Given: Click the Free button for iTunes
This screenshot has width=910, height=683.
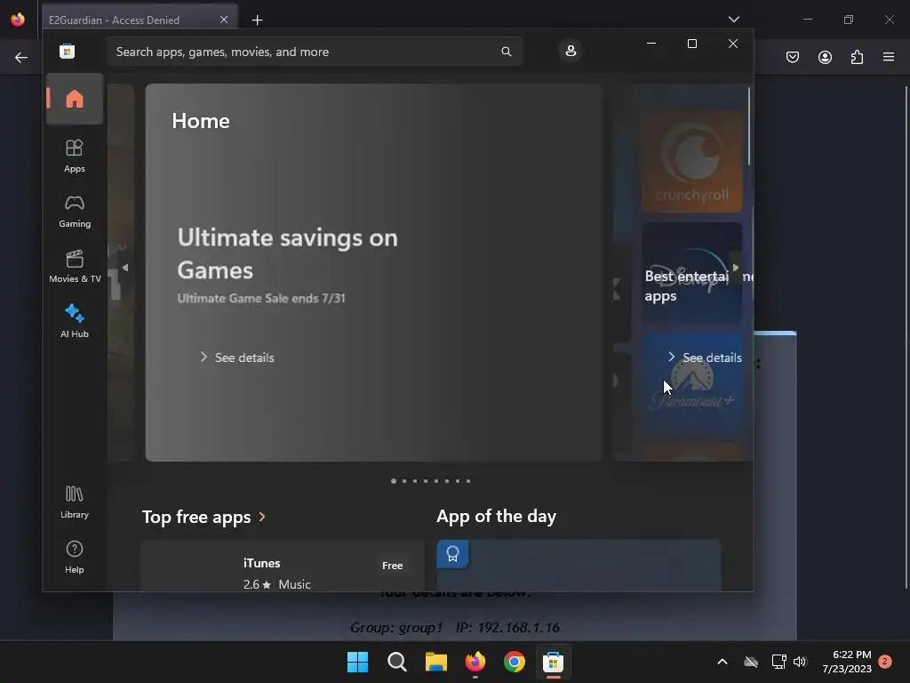Looking at the screenshot, I should click(x=392, y=565).
